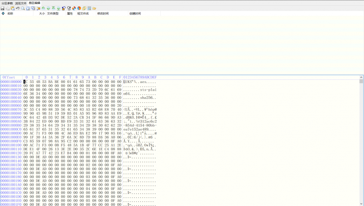Click the blue up-arrow parent folder icon

point(3,13)
